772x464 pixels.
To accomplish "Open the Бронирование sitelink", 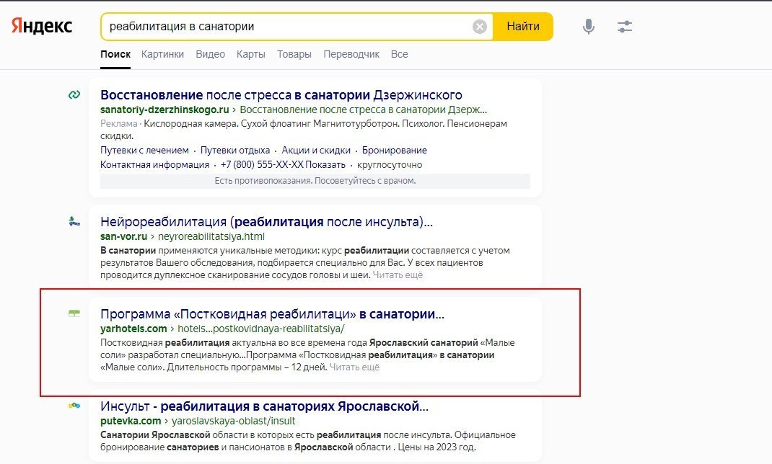I will (395, 151).
